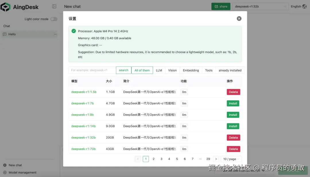Open Hello chat options ellipsis
Viewport: 310px width, 177px height.
click(55, 34)
